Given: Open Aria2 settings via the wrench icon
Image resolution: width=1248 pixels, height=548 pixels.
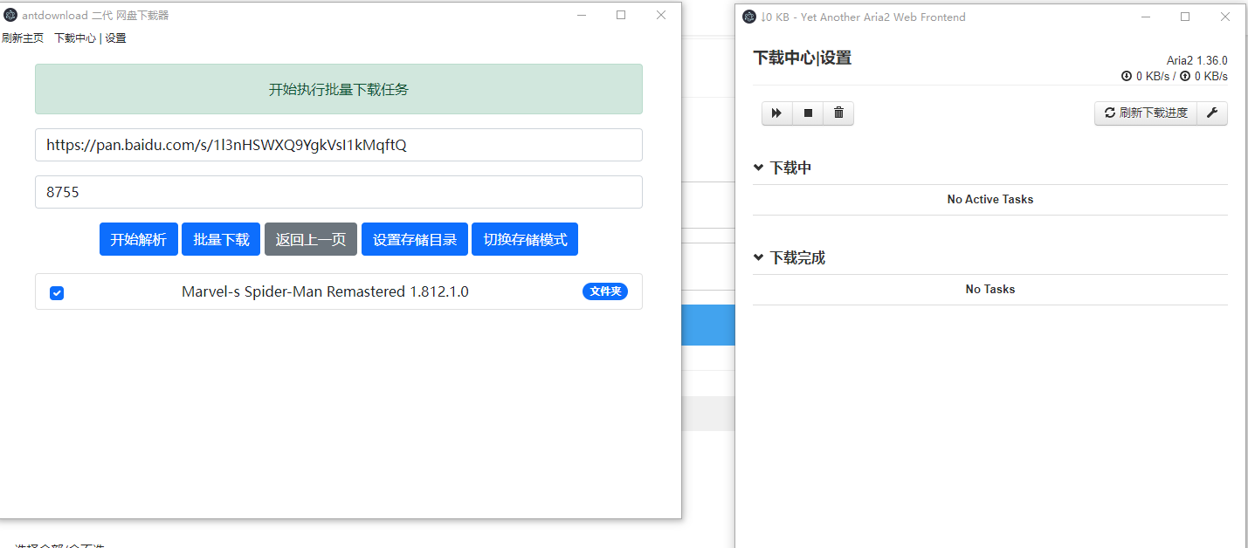Looking at the screenshot, I should pos(1212,113).
